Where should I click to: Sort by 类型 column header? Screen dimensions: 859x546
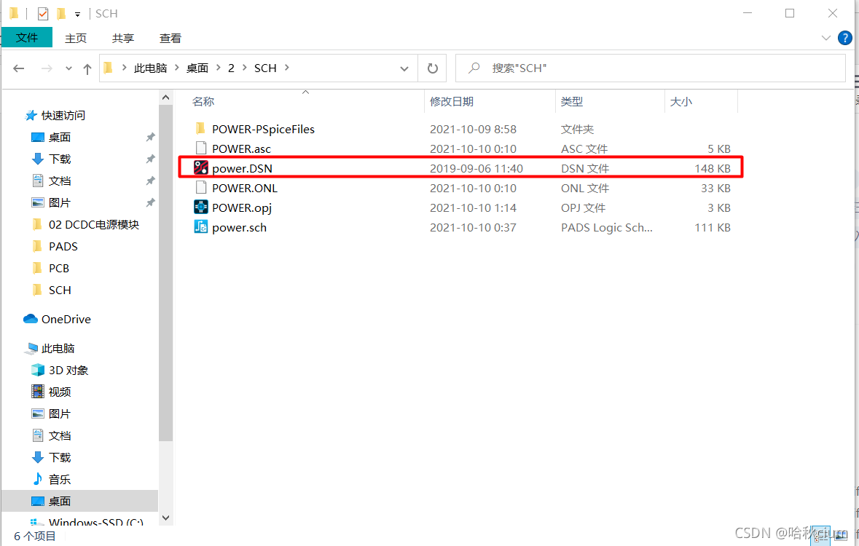[572, 101]
